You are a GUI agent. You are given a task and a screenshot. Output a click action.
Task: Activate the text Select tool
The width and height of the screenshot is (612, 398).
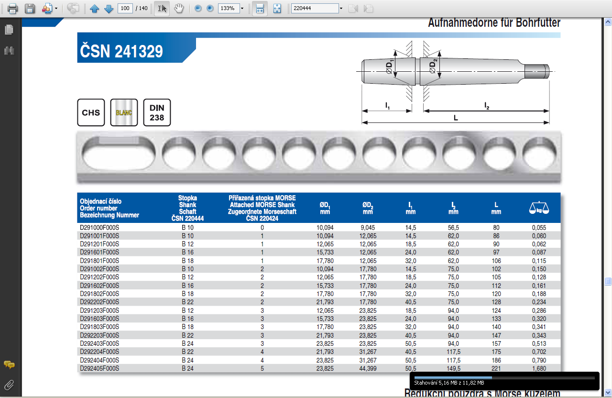tap(162, 9)
